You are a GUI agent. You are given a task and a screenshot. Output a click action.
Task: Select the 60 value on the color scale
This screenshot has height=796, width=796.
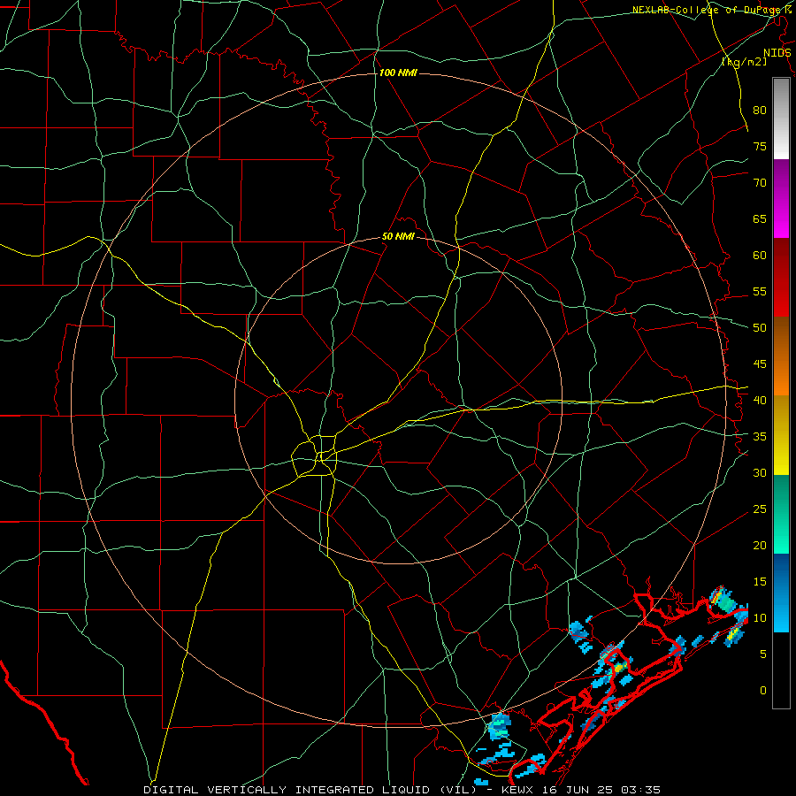760,256
